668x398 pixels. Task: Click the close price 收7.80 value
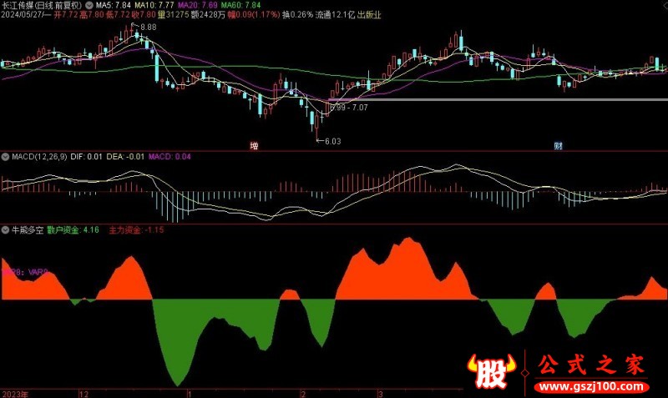tap(144, 15)
